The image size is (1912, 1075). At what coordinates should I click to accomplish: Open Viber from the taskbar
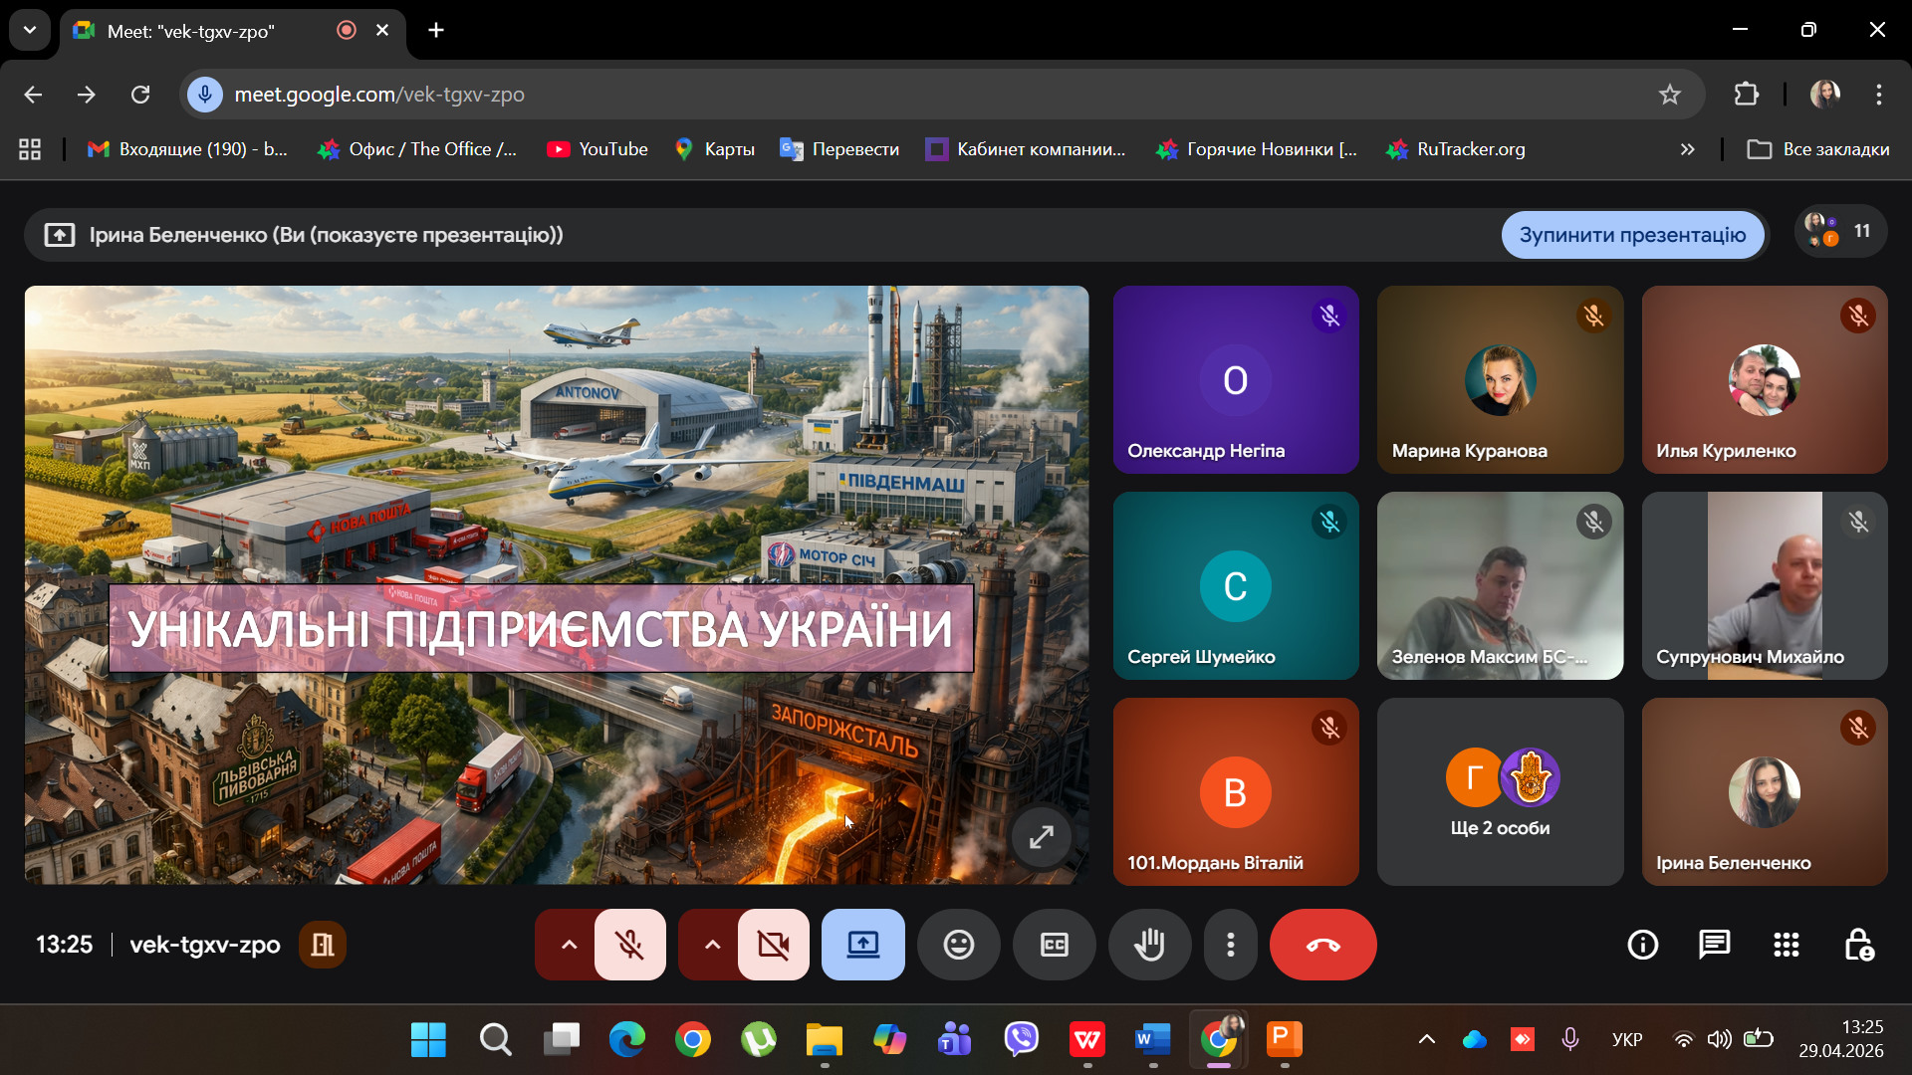1021,1039
